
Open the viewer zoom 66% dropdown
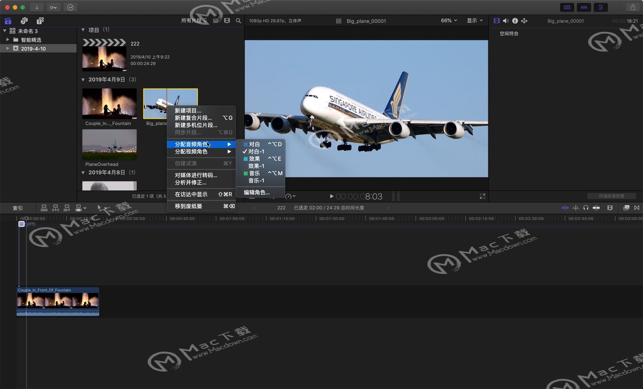coord(449,21)
